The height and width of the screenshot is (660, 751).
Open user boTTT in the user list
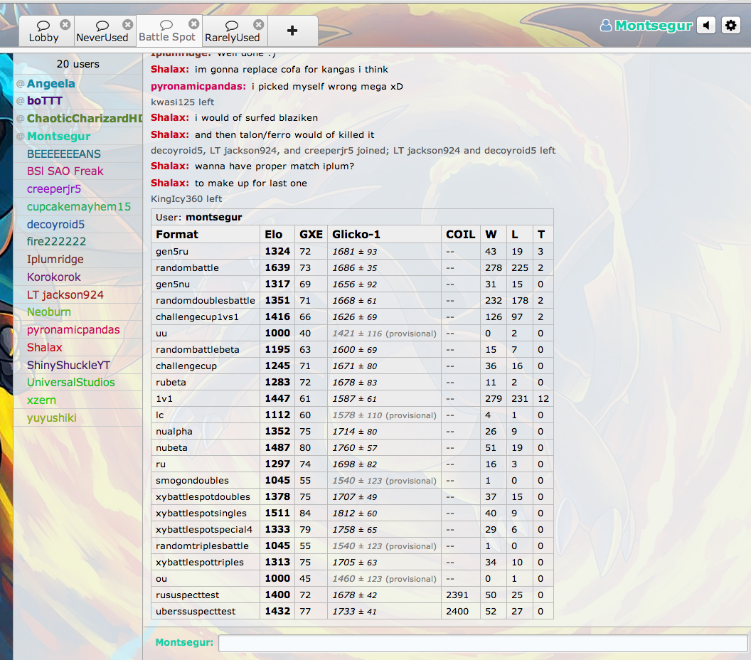point(78,100)
